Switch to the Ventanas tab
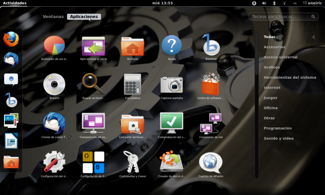This screenshot has height=195, width=325. [53, 17]
